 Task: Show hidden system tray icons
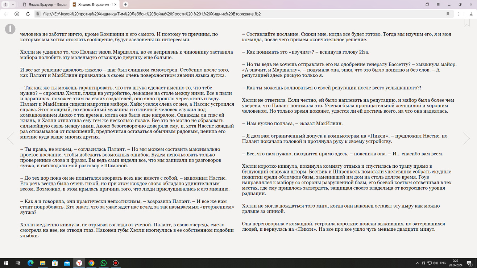pos(418,263)
